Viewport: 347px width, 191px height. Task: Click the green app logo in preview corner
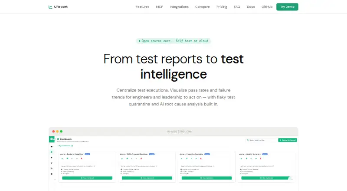tap(52, 139)
